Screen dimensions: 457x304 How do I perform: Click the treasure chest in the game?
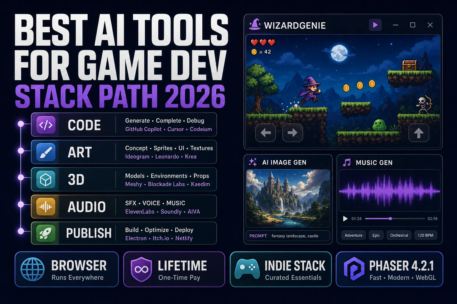(x=410, y=65)
